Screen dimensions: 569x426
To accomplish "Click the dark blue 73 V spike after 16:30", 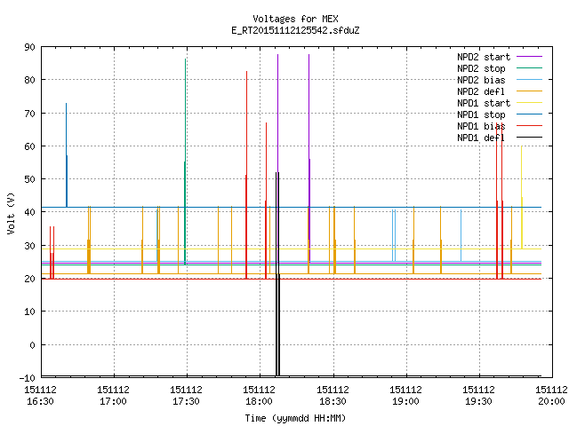I will pyautogui.click(x=67, y=156).
